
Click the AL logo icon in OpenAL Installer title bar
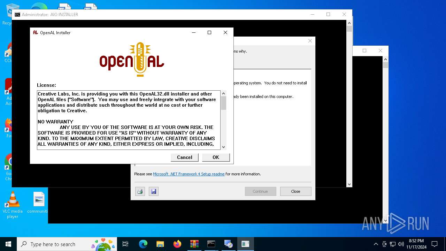click(36, 32)
